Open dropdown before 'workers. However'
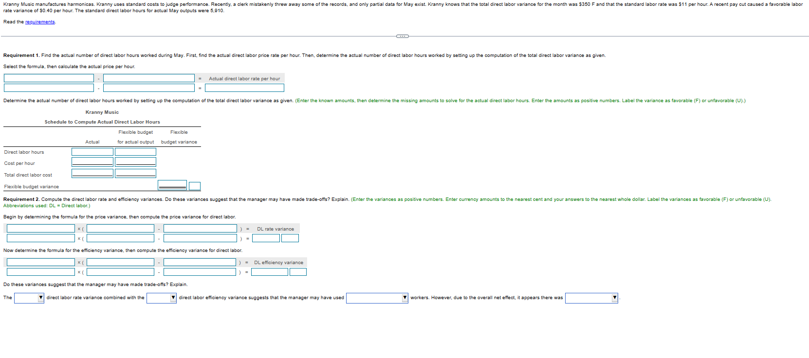809x358 pixels. tap(377, 298)
